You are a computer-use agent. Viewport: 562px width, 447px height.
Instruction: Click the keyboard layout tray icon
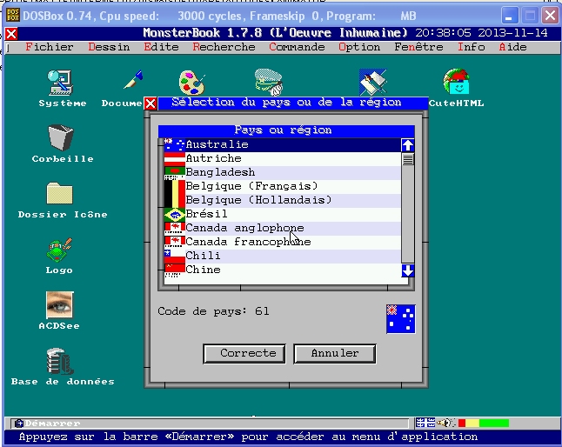425,423
